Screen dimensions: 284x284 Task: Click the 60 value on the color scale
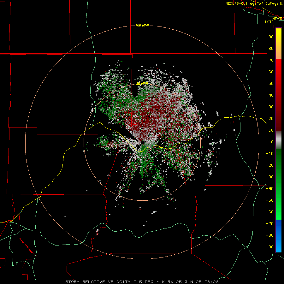271,72
